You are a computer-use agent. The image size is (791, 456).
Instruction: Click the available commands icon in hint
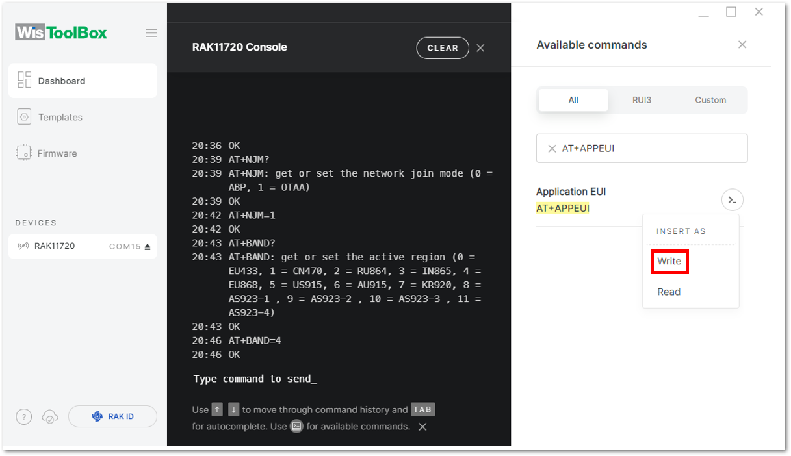(296, 427)
